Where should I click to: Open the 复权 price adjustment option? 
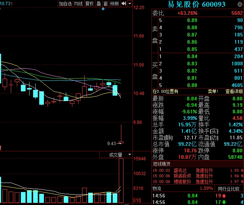pos(89,4)
